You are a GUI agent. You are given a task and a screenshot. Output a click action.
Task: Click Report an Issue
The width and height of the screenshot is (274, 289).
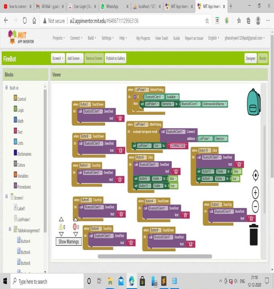point(194,38)
